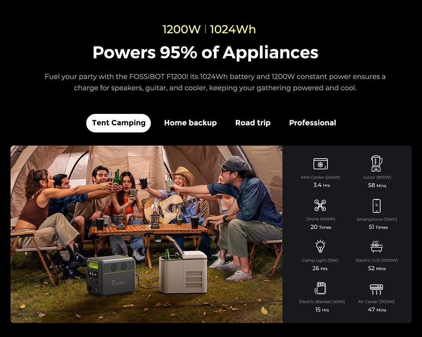Image resolution: width=422 pixels, height=337 pixels.
Task: Switch to the Home backup tab
Action: coord(190,123)
